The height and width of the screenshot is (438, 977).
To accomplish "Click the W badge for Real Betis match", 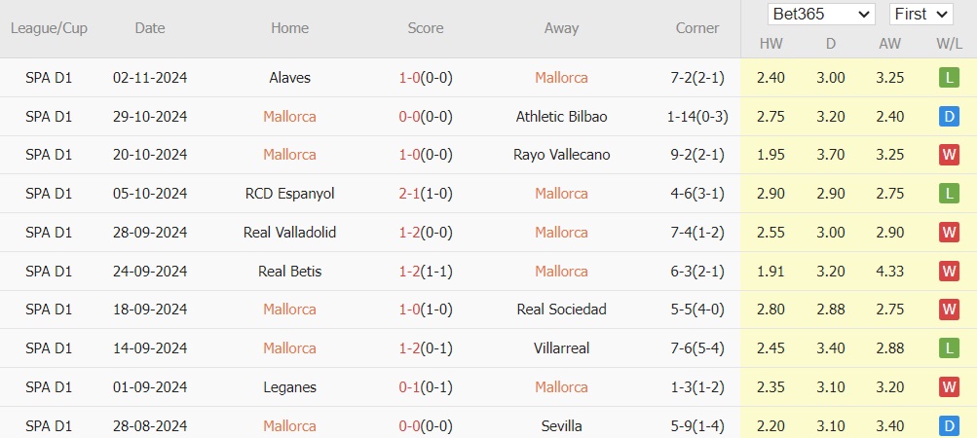I will [x=949, y=272].
